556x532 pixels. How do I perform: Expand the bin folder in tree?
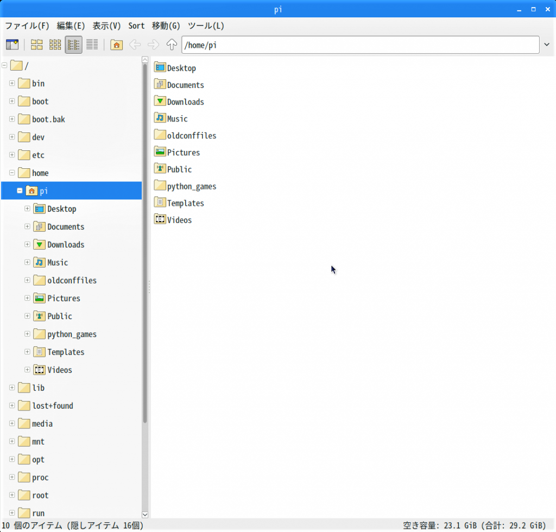(x=12, y=83)
